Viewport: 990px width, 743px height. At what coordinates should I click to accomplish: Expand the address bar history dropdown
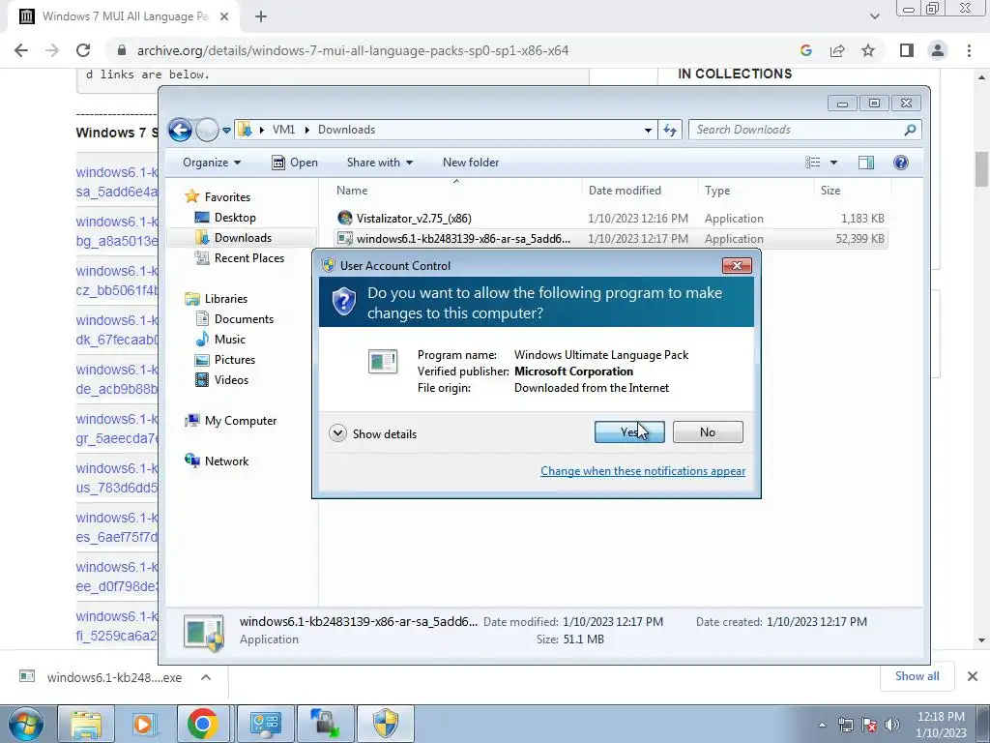[x=648, y=131]
